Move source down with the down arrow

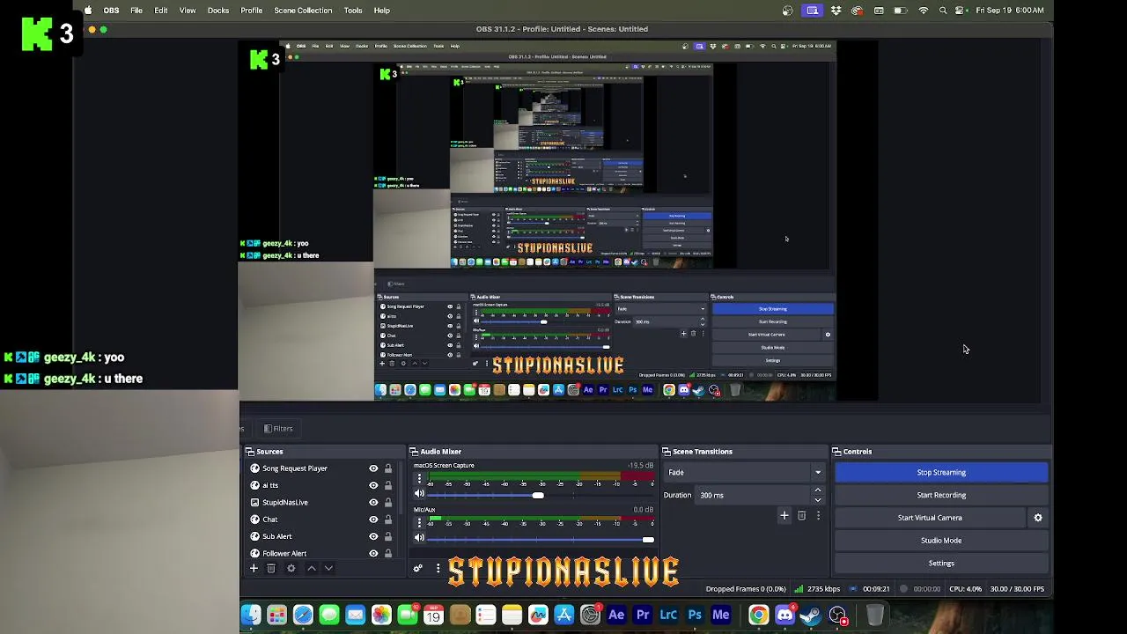(328, 569)
